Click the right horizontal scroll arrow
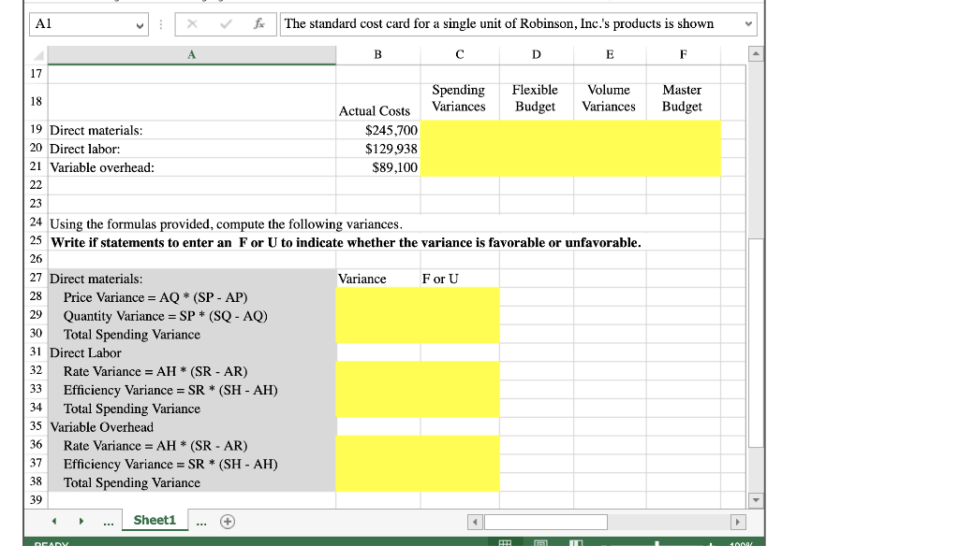 736,522
